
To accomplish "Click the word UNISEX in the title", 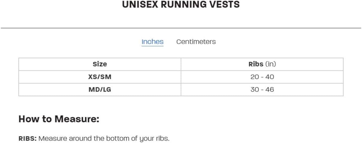I will [139, 5].
